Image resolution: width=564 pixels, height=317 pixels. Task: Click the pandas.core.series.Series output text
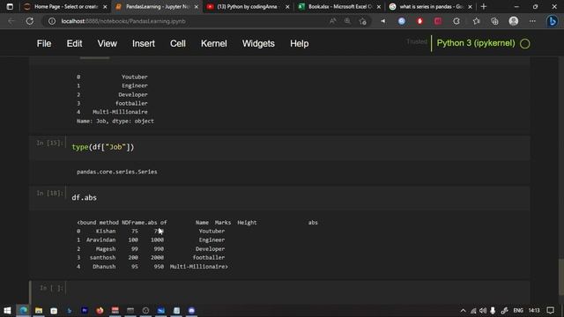pos(117,172)
